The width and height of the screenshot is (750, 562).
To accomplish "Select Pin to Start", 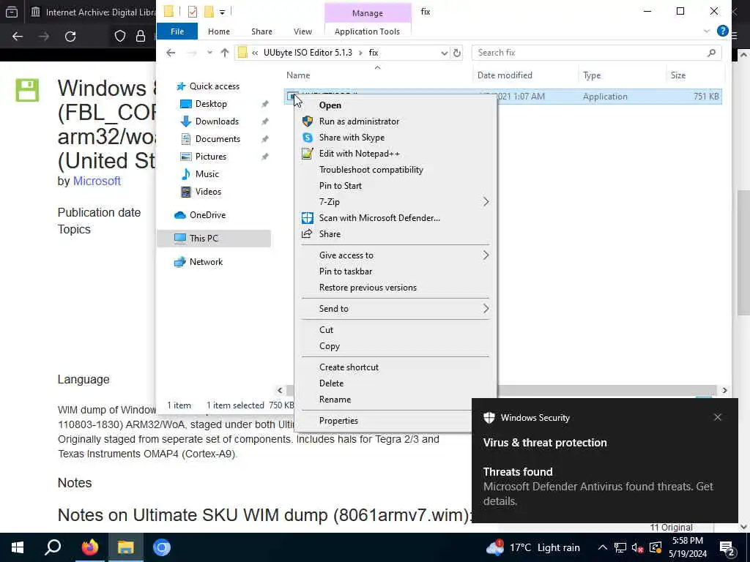I will pyautogui.click(x=340, y=186).
